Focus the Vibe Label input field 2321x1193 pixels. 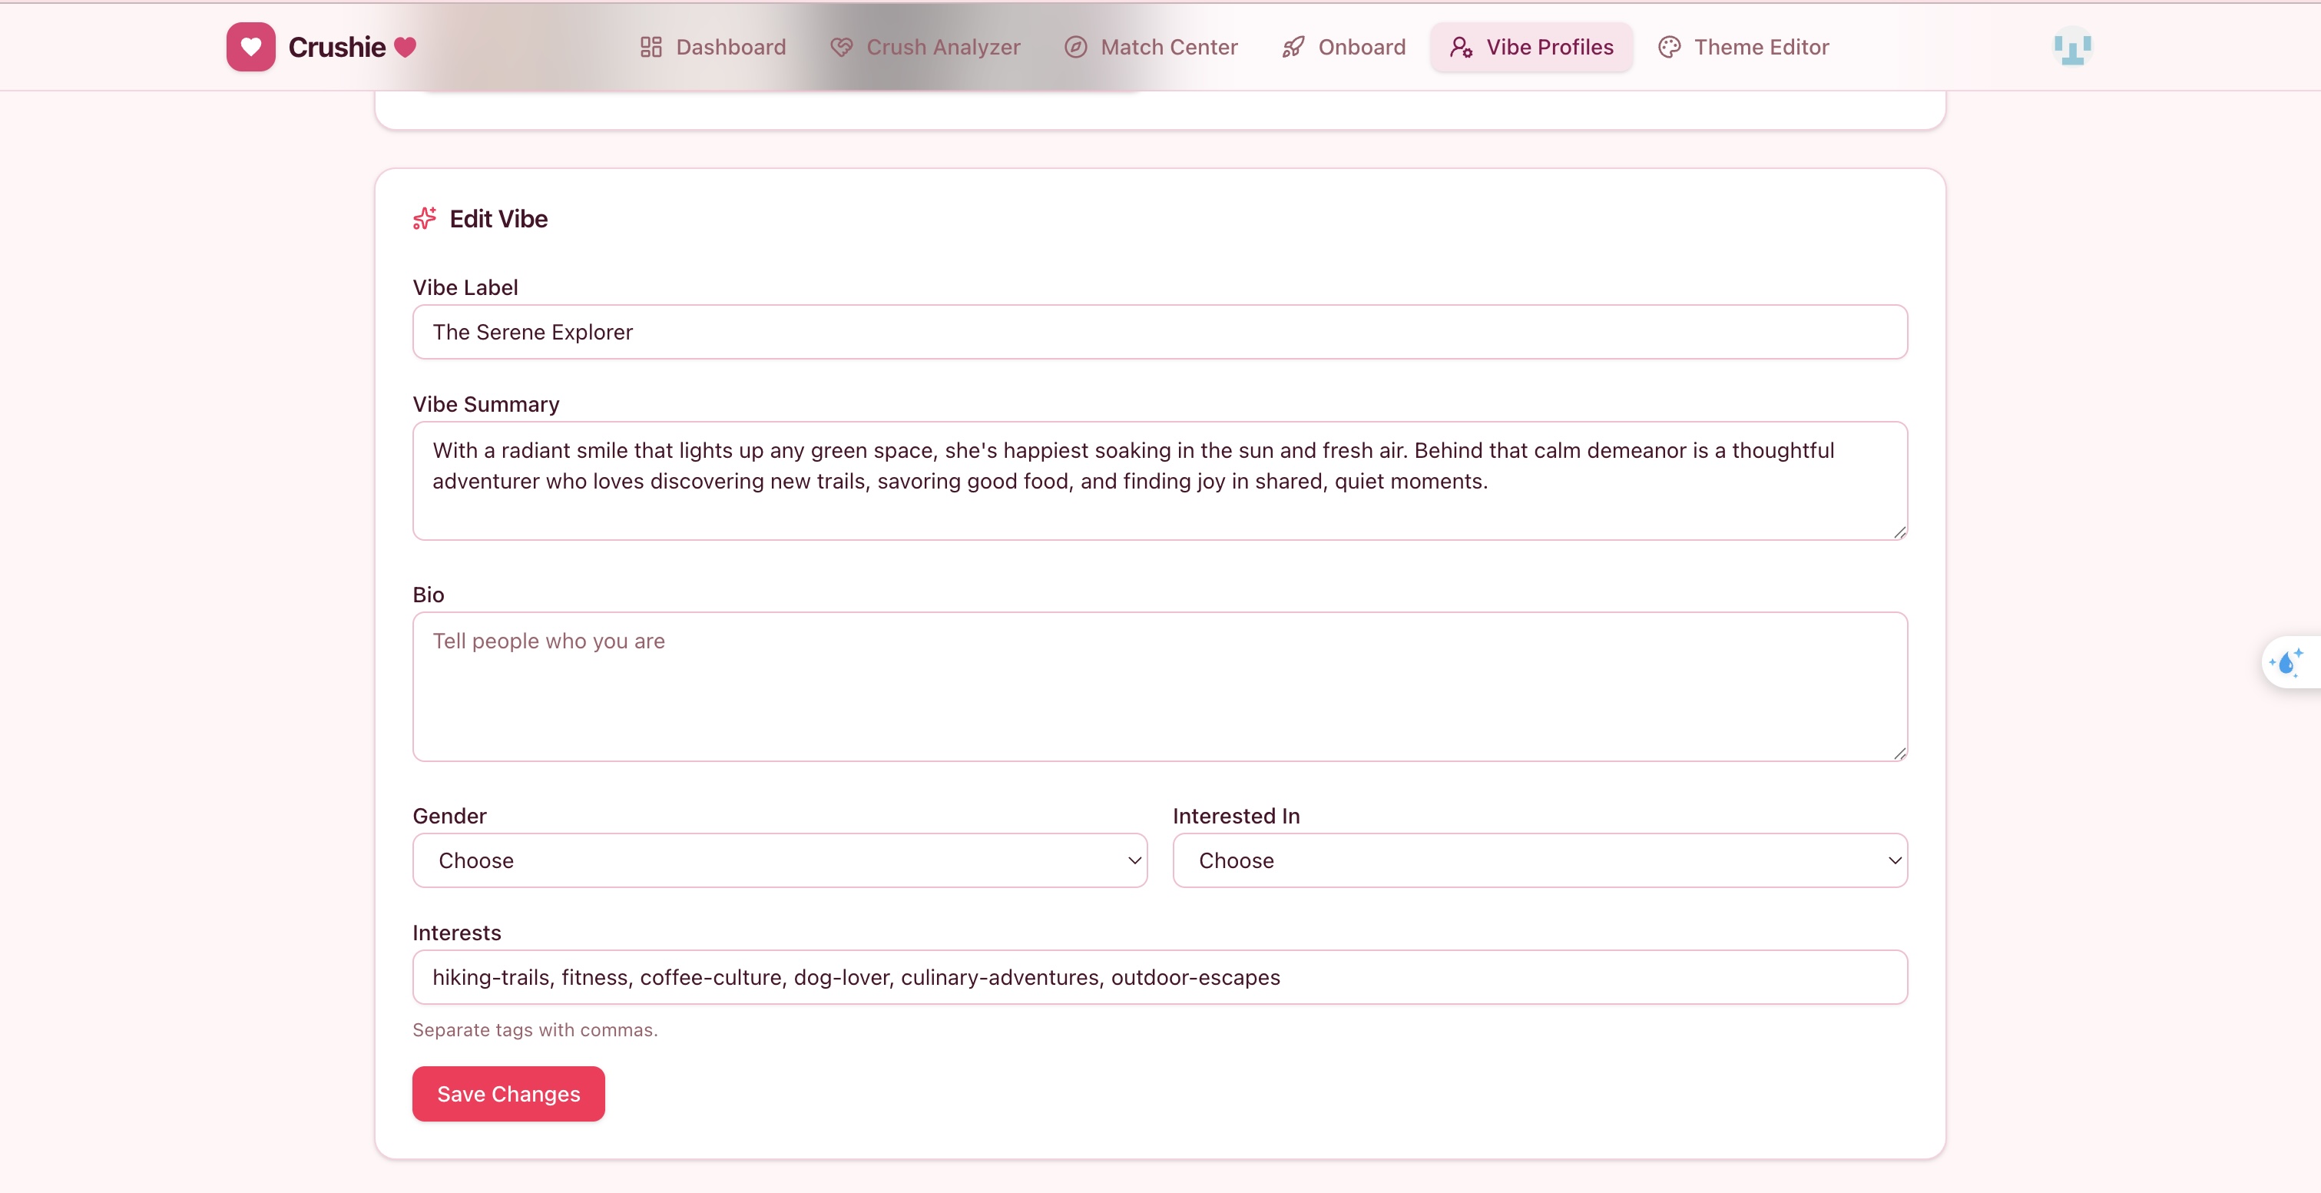(x=1159, y=332)
